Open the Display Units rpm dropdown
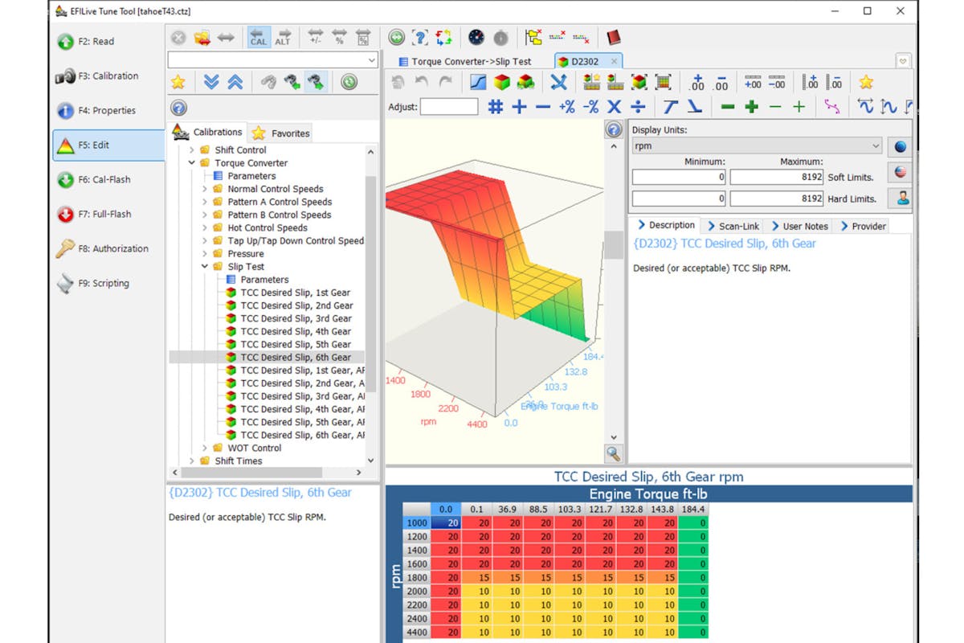Screen dimensions: 964x643 (875, 146)
